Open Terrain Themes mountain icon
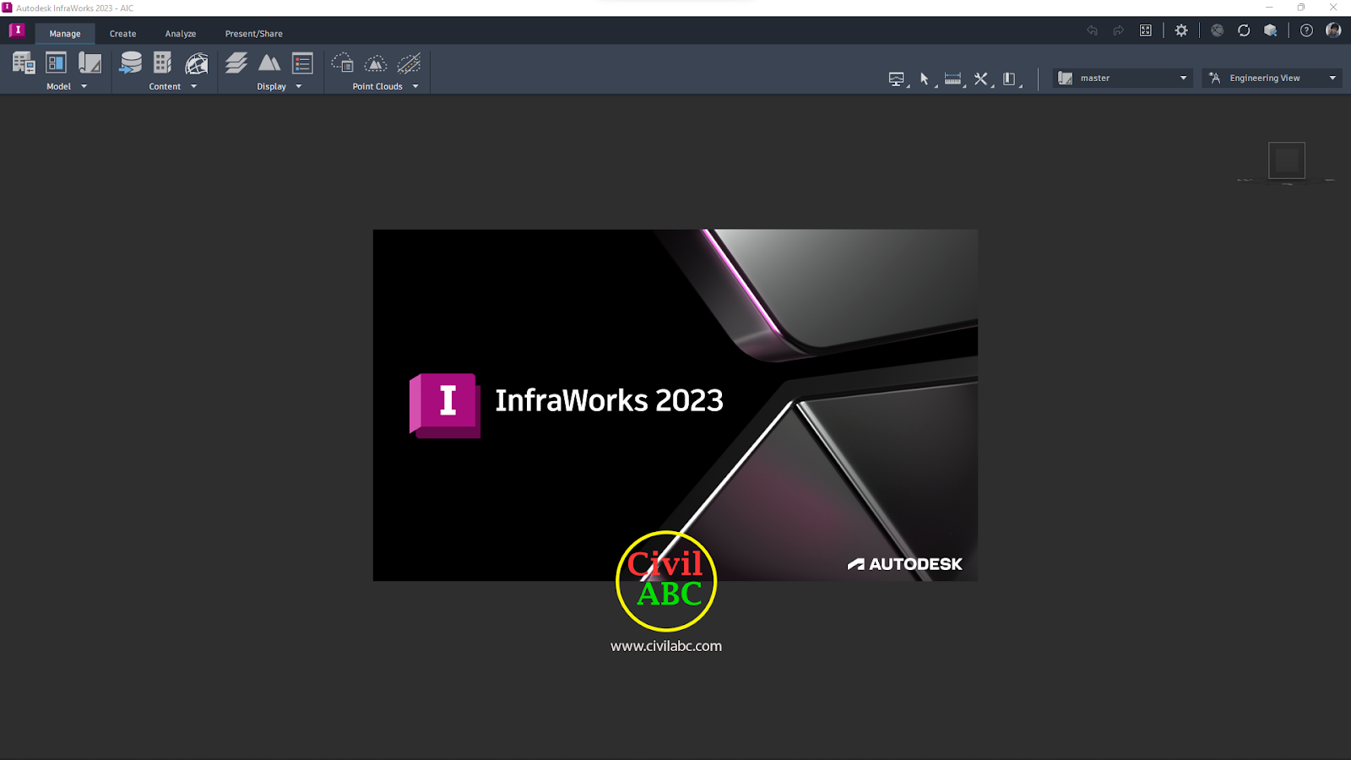Viewport: 1351px width, 760px height. (x=269, y=63)
